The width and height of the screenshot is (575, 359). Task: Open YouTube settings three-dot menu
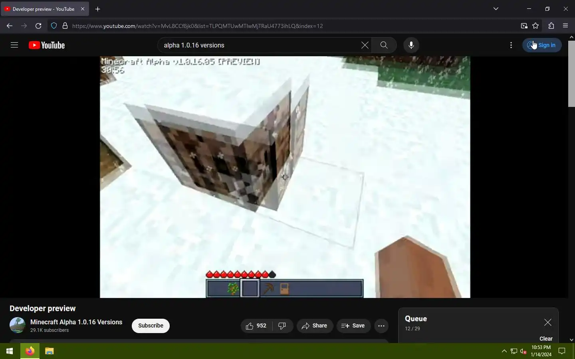point(511,45)
